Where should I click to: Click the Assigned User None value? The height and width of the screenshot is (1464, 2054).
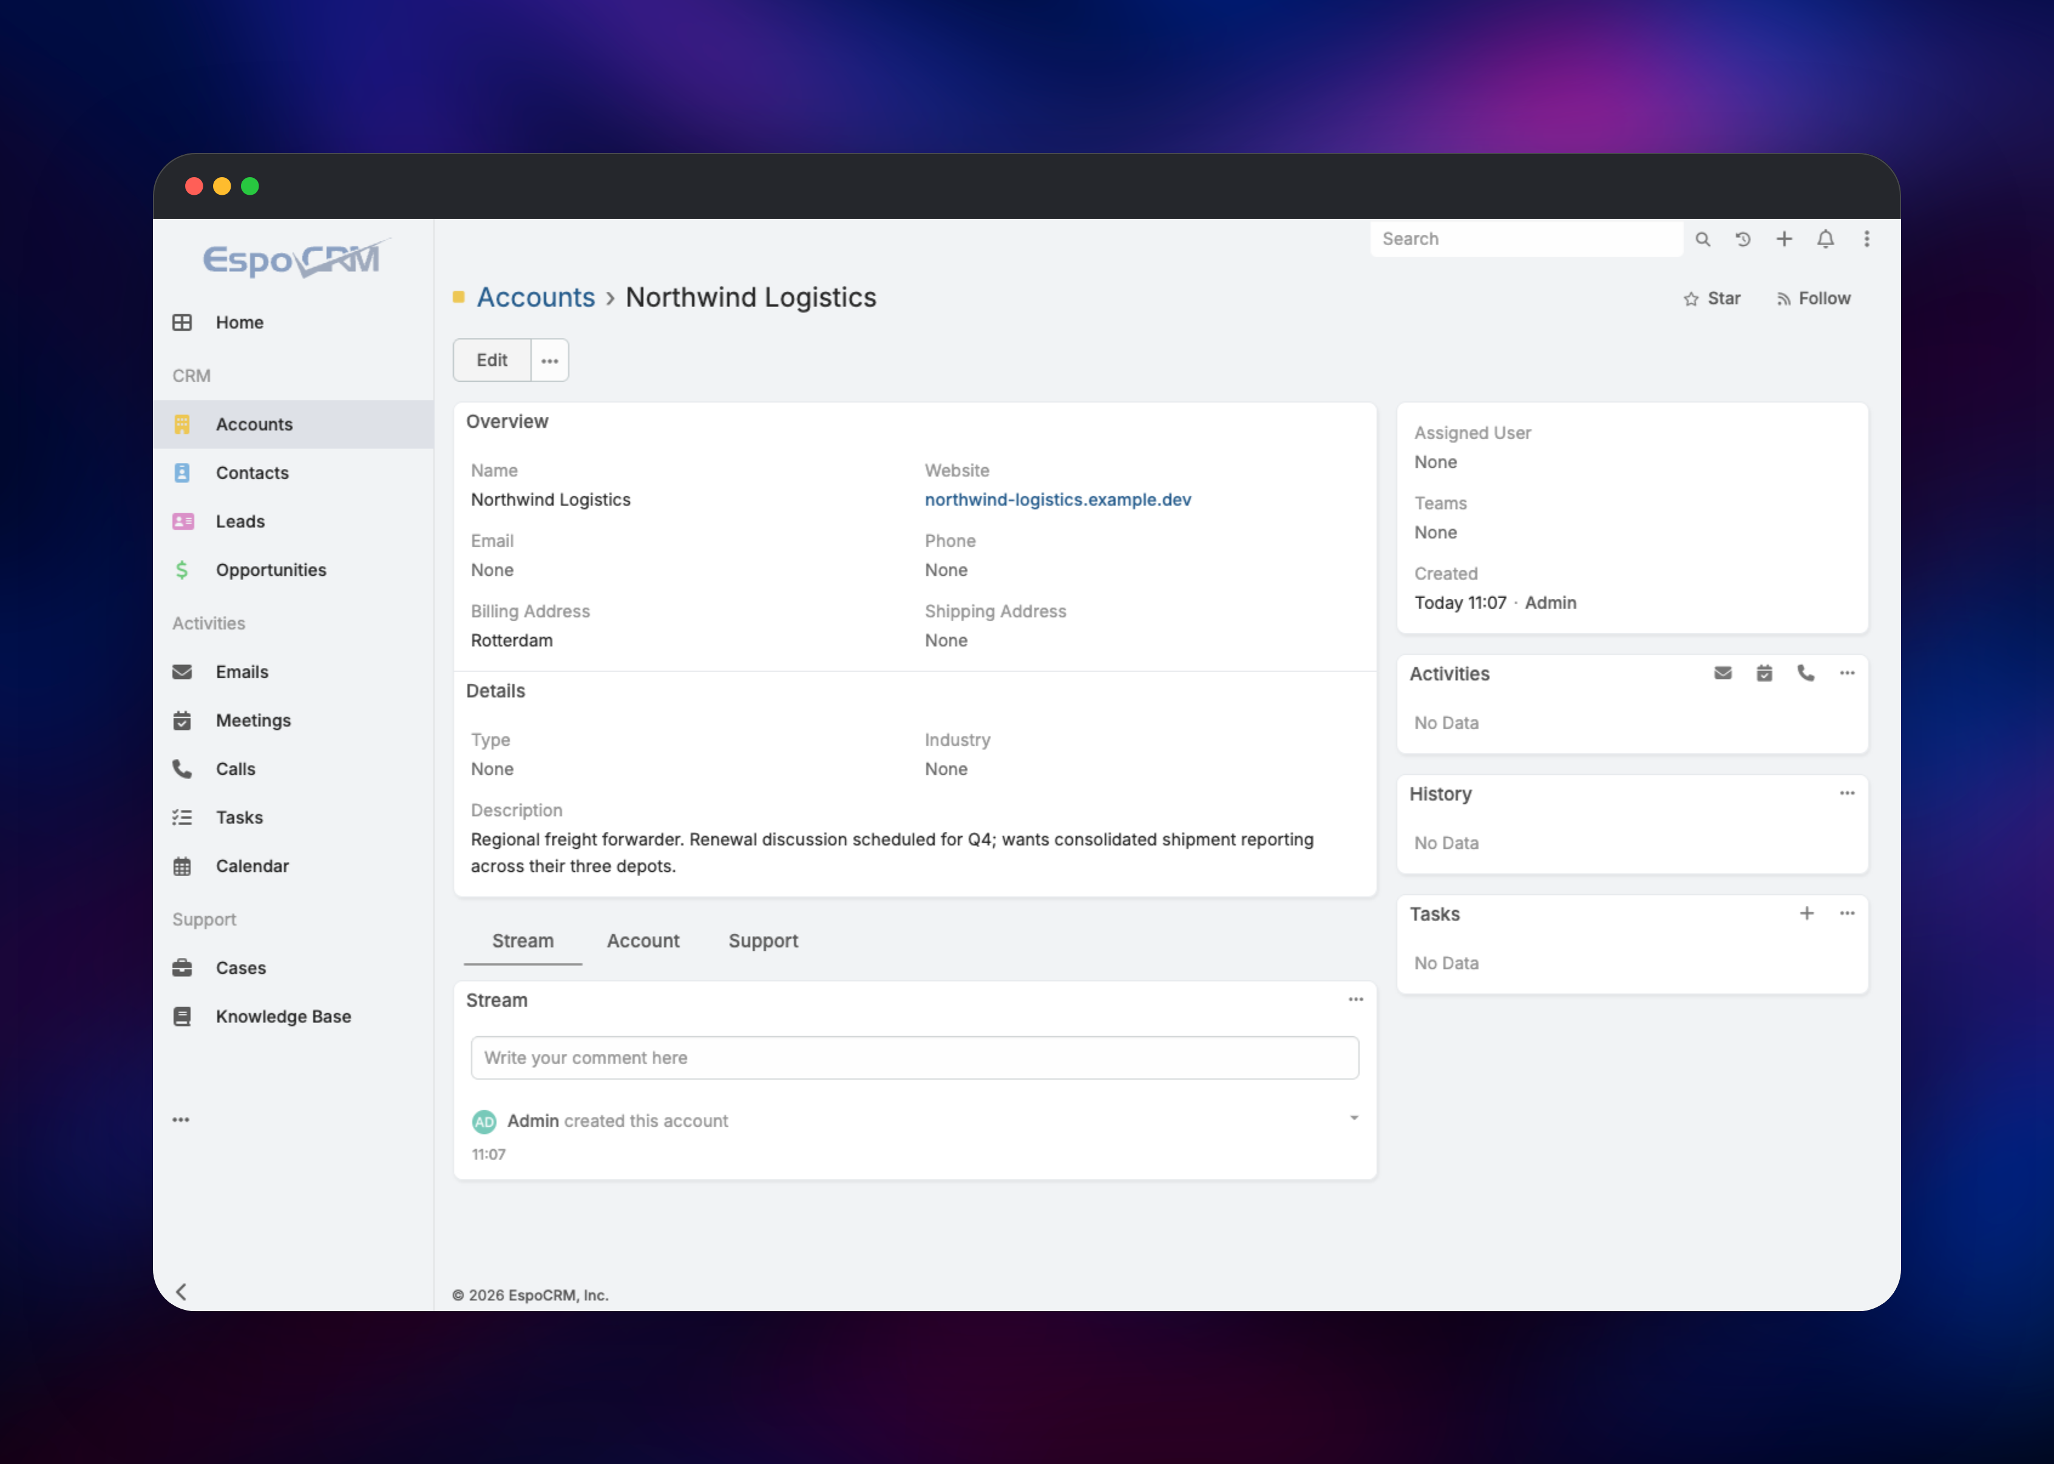point(1435,462)
